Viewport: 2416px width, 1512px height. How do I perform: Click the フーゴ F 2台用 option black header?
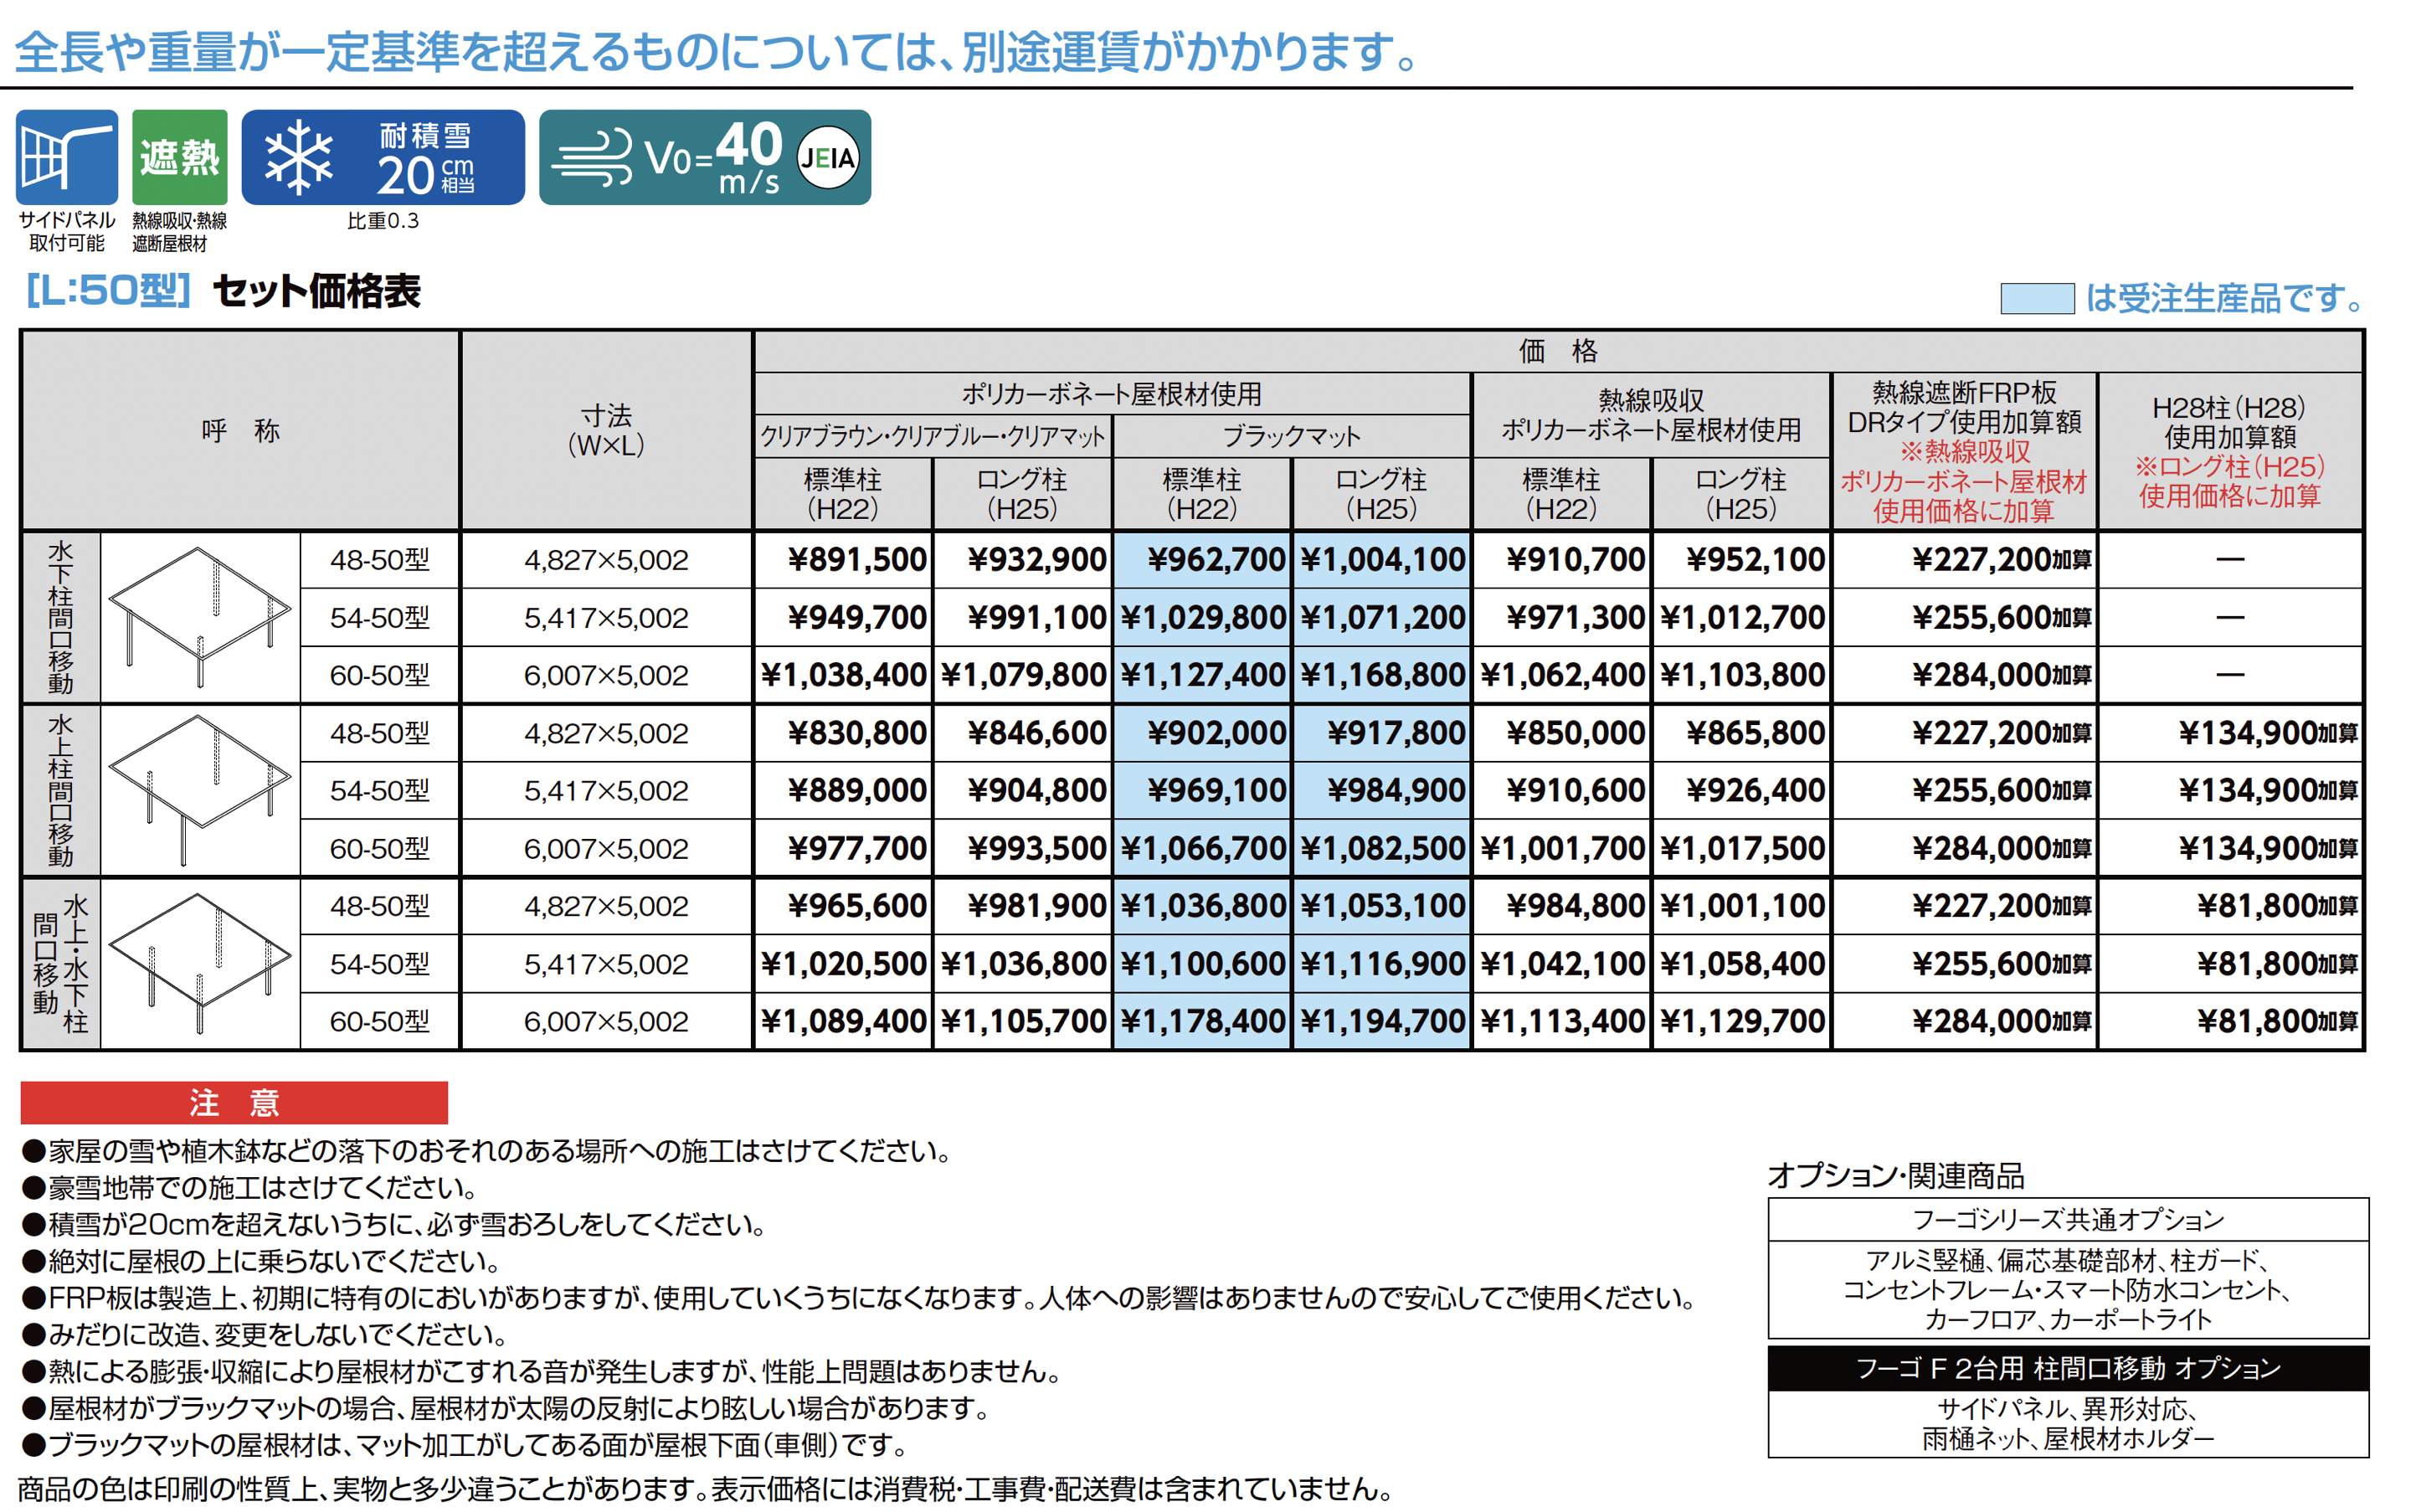click(2067, 1367)
